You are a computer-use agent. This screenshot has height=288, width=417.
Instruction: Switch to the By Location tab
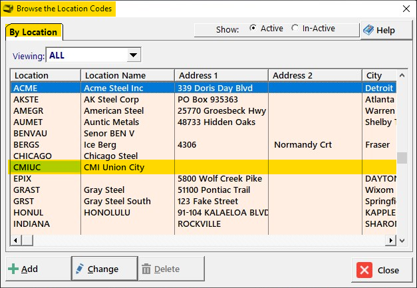pyautogui.click(x=33, y=32)
